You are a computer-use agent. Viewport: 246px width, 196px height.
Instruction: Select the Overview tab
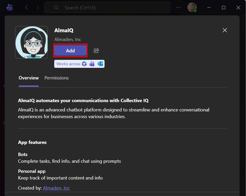point(28,78)
